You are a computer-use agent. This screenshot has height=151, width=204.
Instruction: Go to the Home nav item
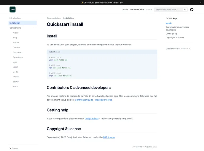pos(125,9)
